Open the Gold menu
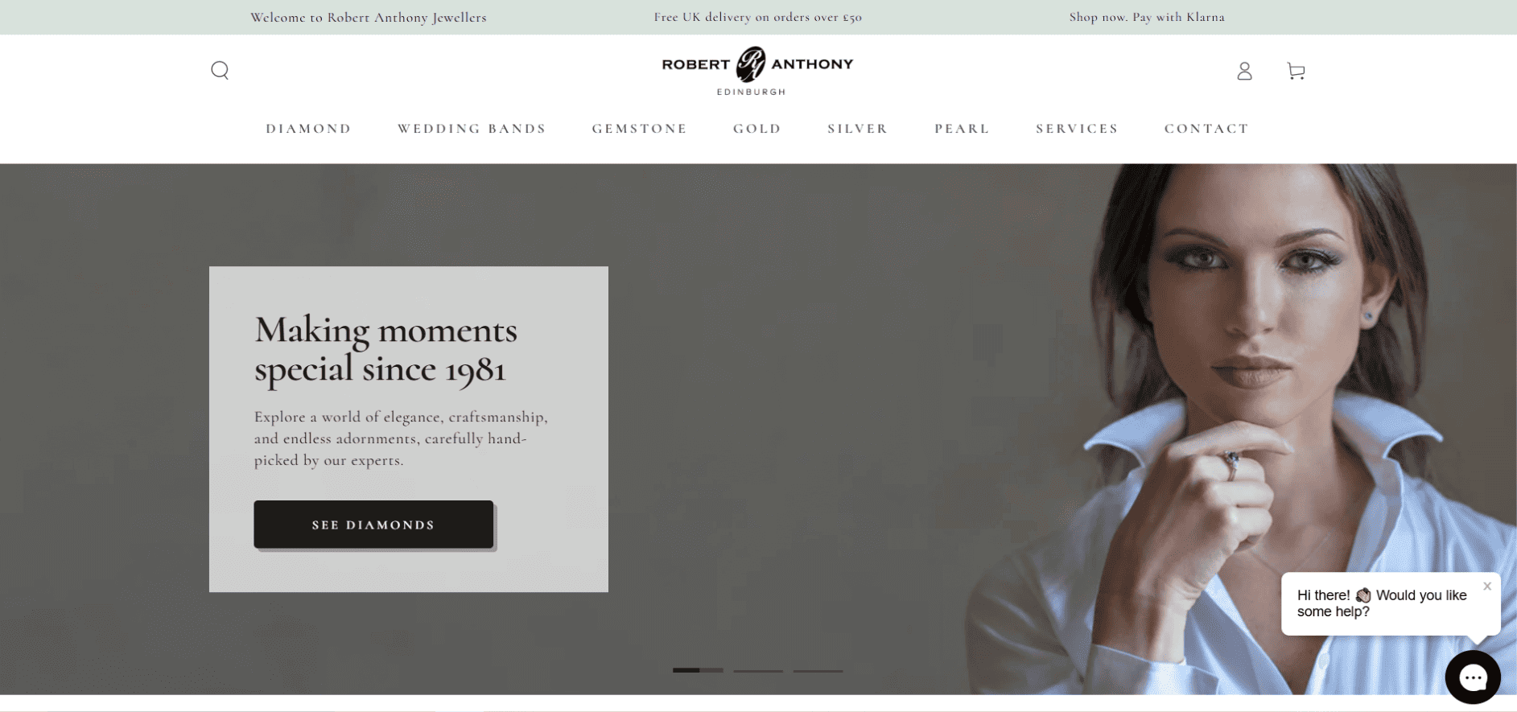Image resolution: width=1517 pixels, height=712 pixels. point(757,129)
